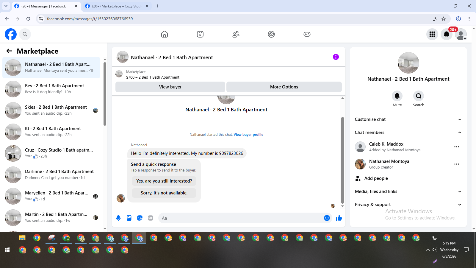The height and width of the screenshot is (268, 476).
Task: Attach a photo with the image icon
Action: pyautogui.click(x=129, y=218)
